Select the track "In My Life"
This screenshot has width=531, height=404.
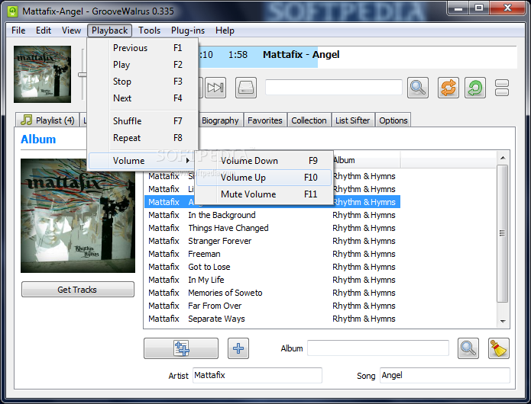(272, 280)
